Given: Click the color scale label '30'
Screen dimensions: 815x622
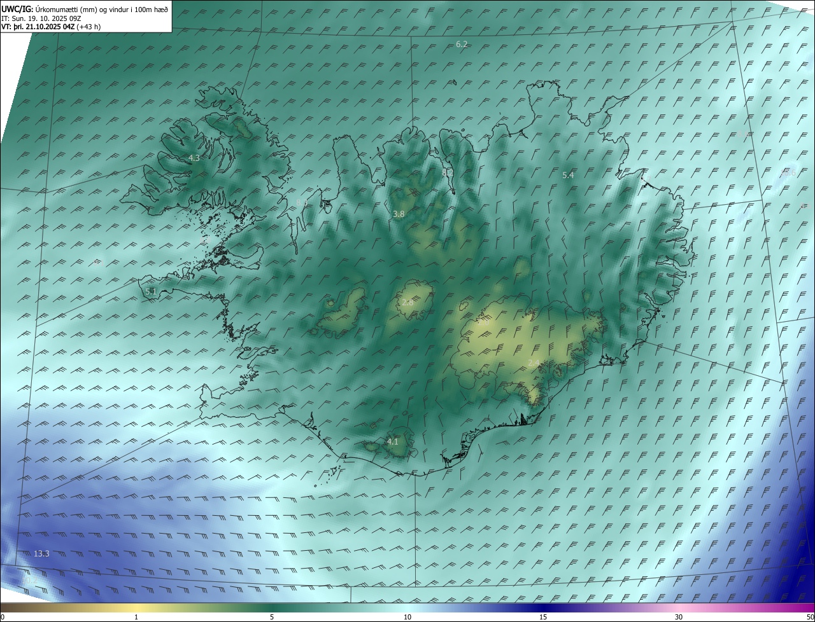Looking at the screenshot, I should pos(679,618).
